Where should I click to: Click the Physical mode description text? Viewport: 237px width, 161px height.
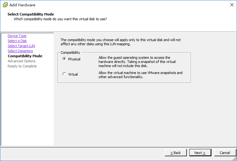click(x=137, y=62)
